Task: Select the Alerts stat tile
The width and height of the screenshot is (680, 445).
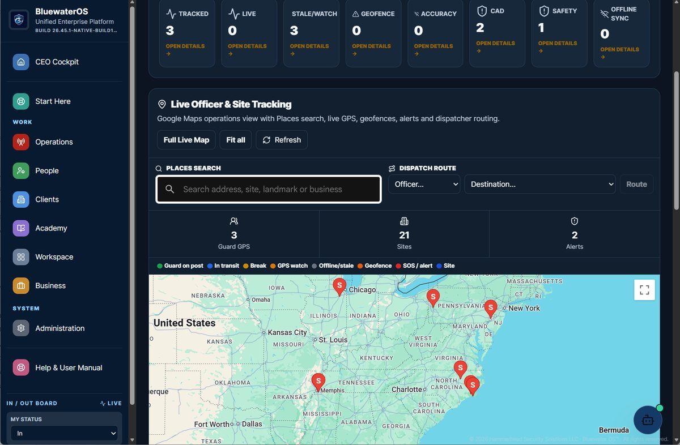Action: coord(575,234)
